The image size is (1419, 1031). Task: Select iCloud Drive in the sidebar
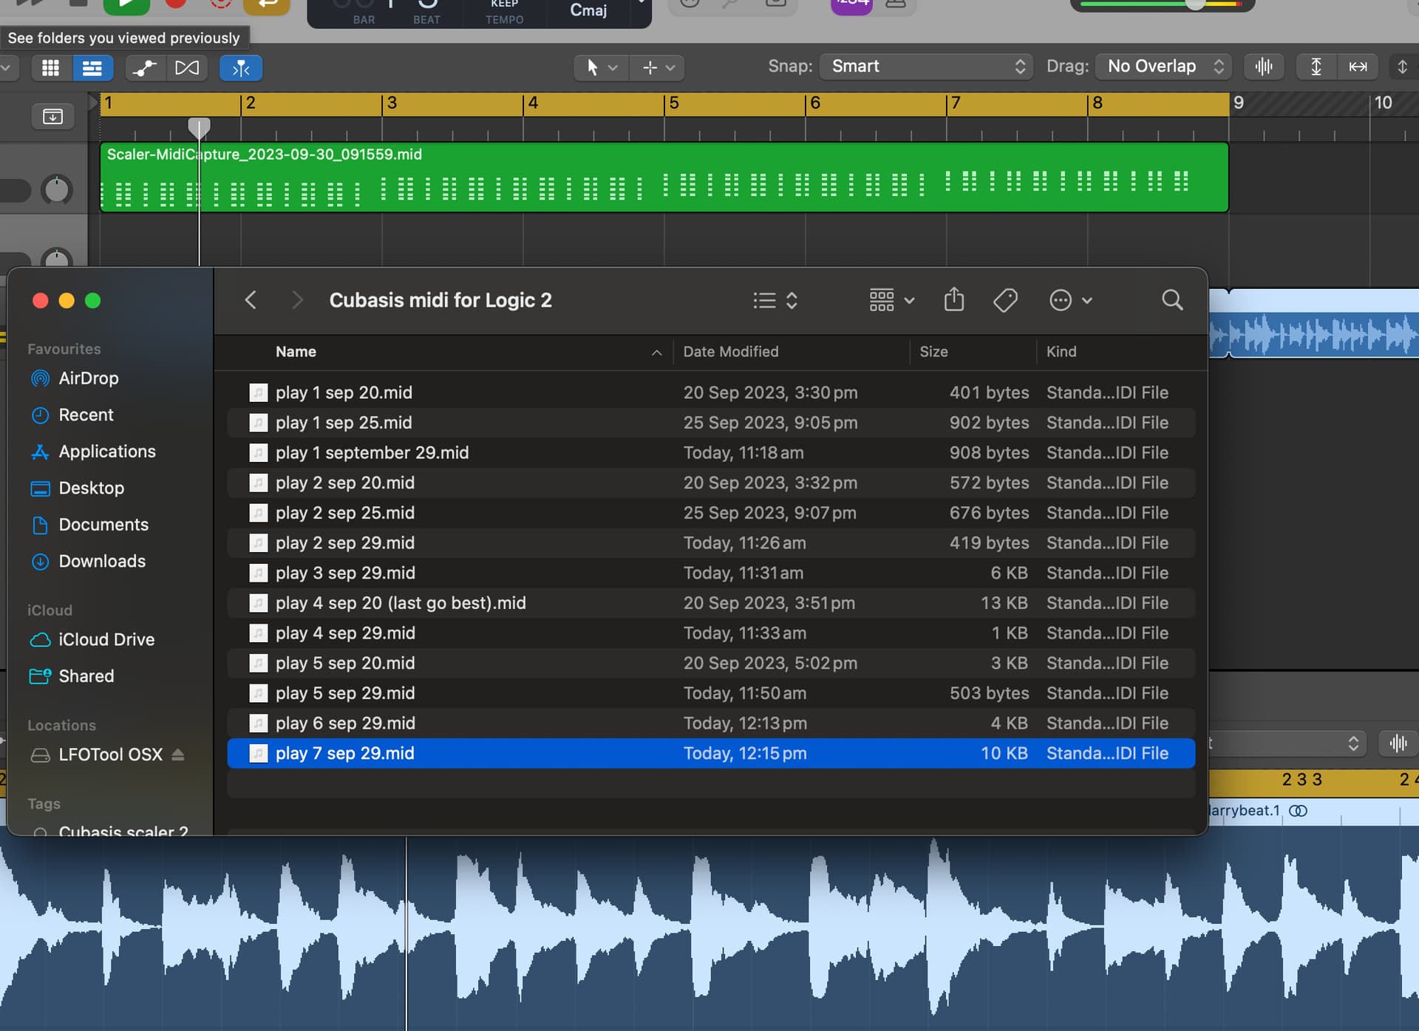pyautogui.click(x=106, y=639)
